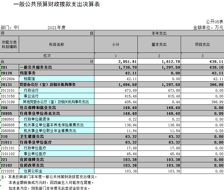
Task: Select subtotal 815.46 in 事业运行 row
Action: [130, 96]
